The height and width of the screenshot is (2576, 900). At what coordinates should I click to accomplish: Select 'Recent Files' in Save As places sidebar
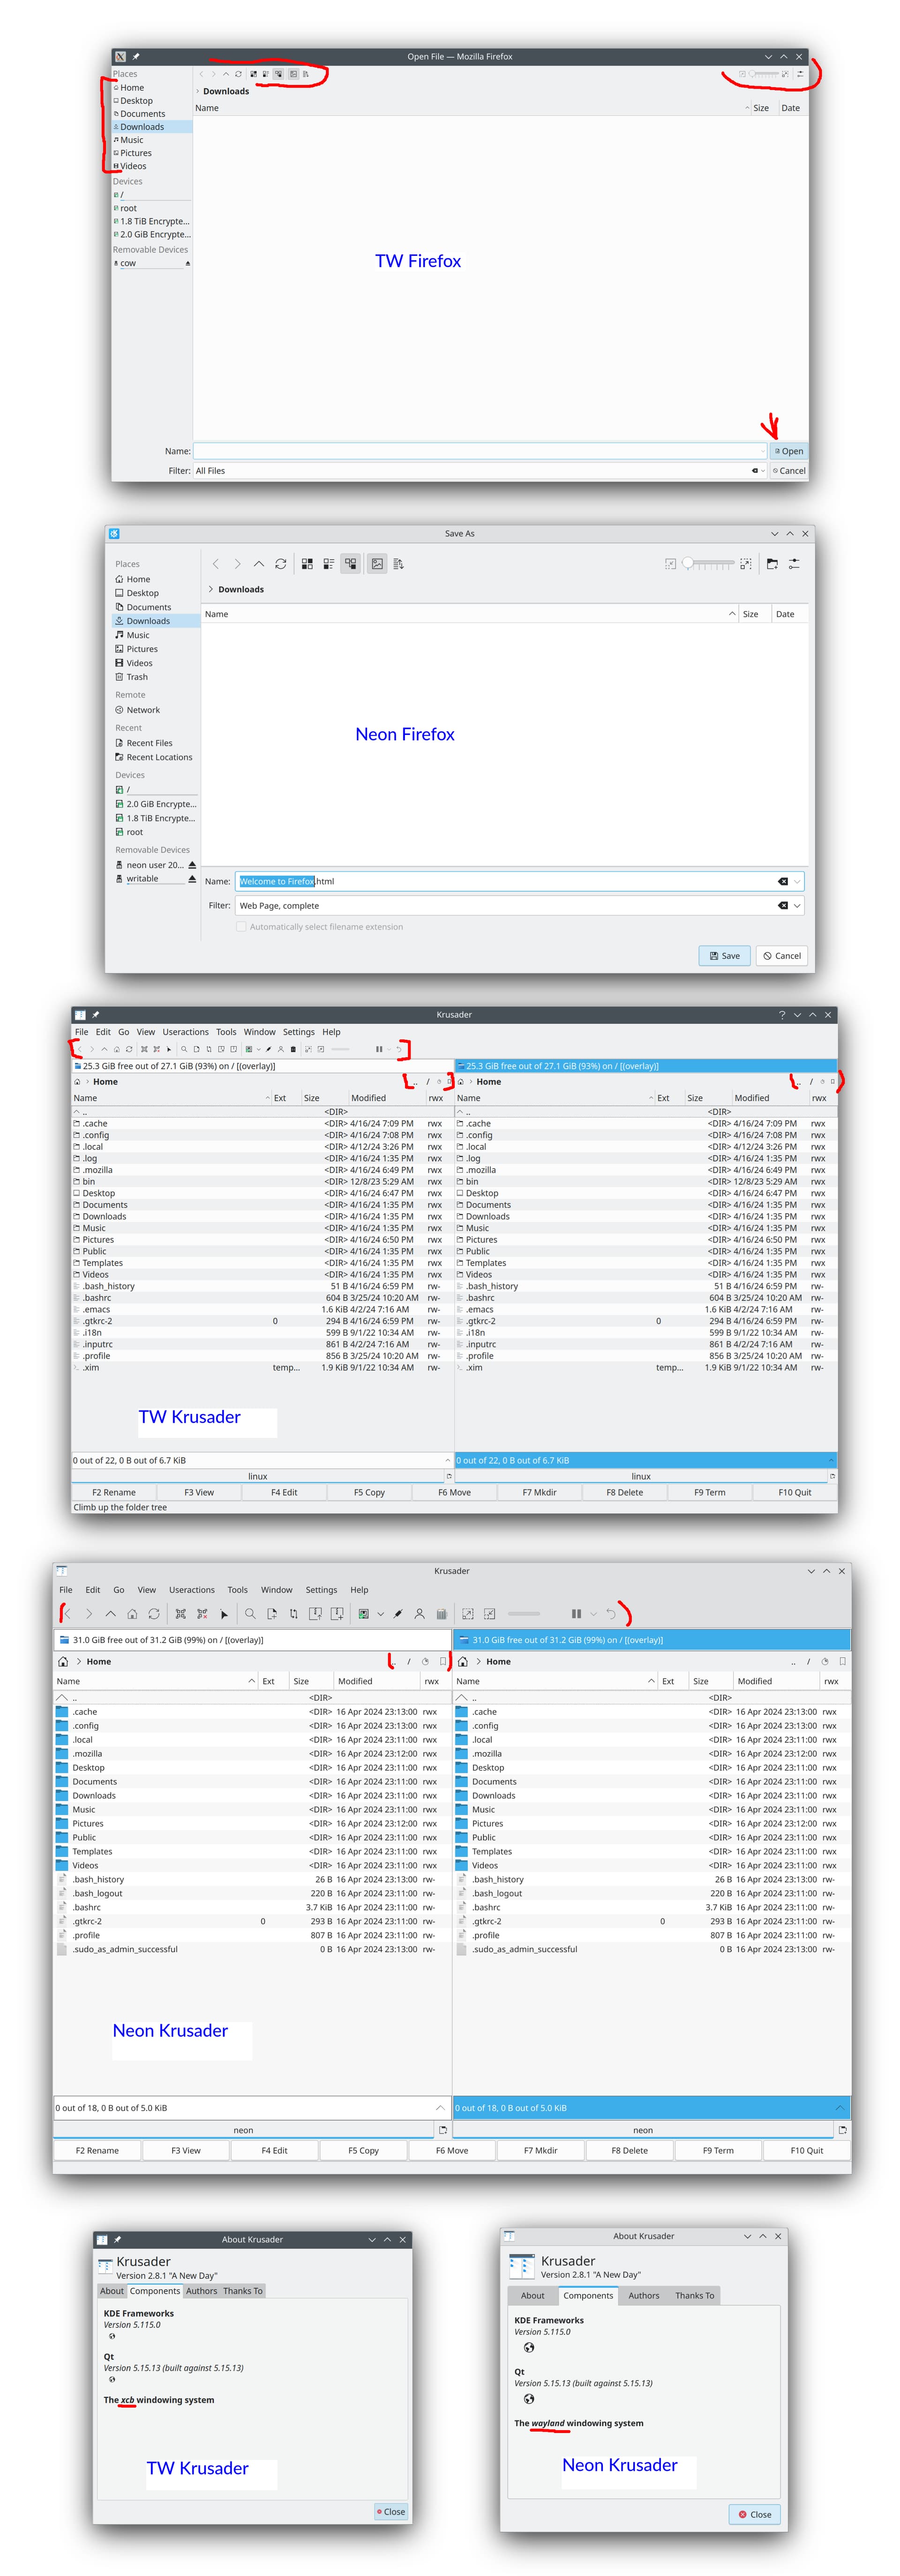click(x=149, y=743)
